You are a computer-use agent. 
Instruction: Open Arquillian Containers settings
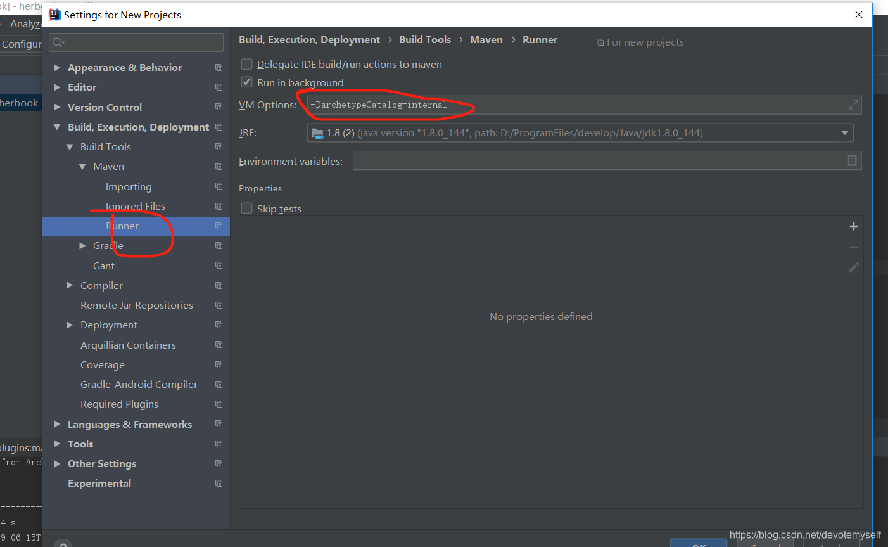pyautogui.click(x=128, y=345)
